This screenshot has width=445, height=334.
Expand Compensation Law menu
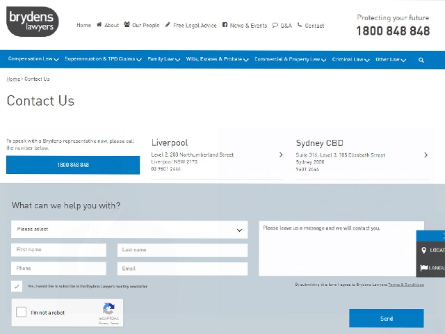click(33, 59)
